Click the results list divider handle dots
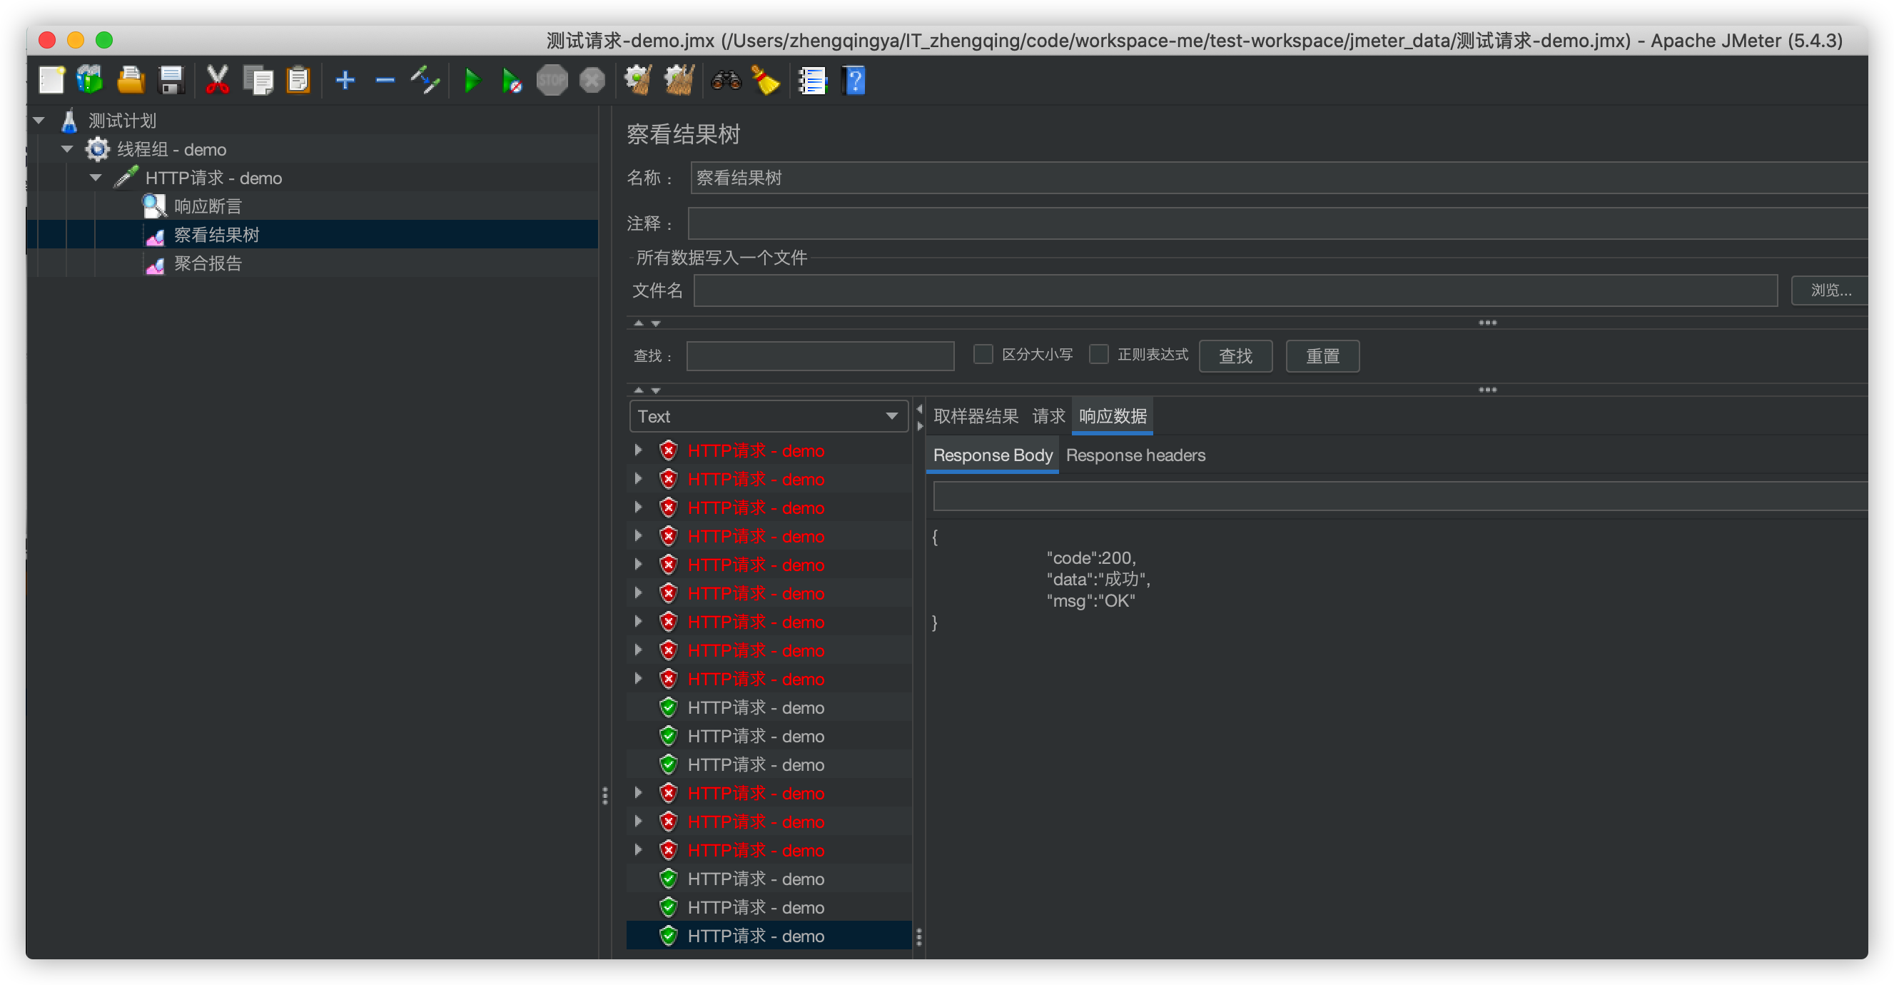The width and height of the screenshot is (1894, 985). click(x=918, y=937)
